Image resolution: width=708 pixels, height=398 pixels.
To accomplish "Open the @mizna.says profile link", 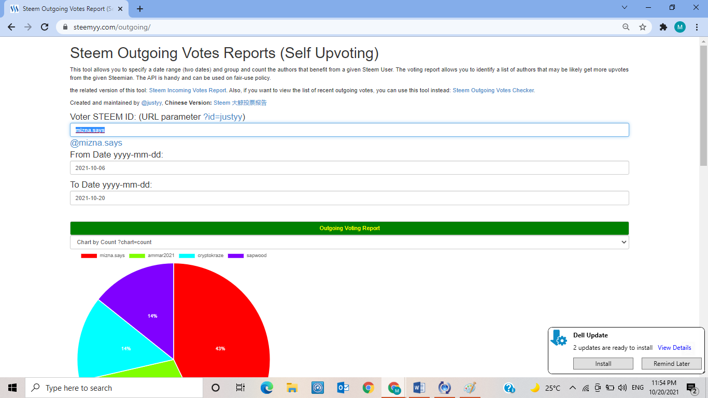I will coord(96,143).
